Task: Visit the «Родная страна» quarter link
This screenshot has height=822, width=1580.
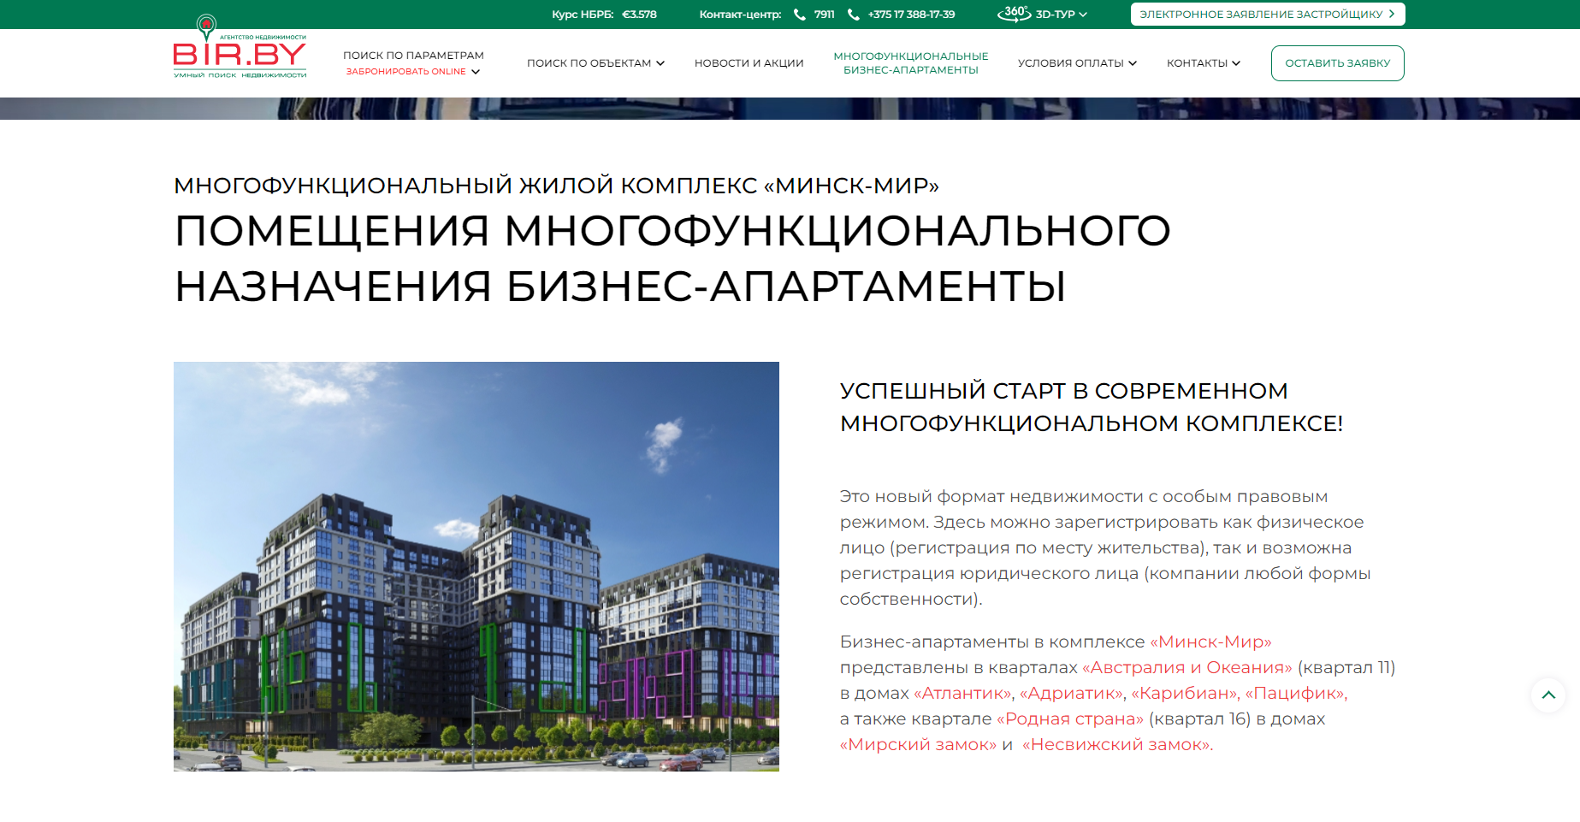Action: tap(1069, 719)
